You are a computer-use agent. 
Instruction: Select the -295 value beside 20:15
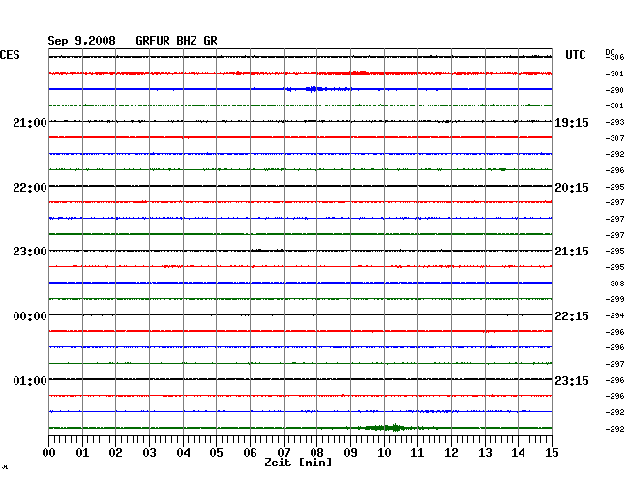[x=614, y=187]
